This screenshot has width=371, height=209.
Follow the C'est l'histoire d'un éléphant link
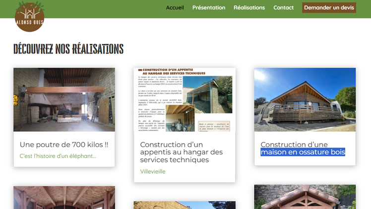pyautogui.click(x=58, y=156)
